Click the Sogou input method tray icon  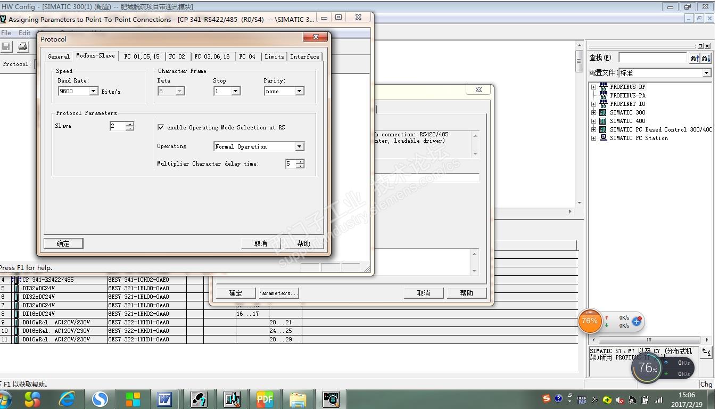click(x=547, y=398)
